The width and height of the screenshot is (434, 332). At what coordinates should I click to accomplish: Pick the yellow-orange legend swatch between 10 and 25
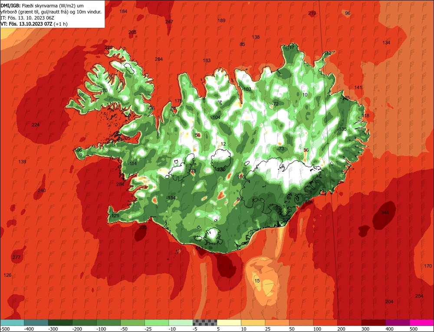[253, 322]
